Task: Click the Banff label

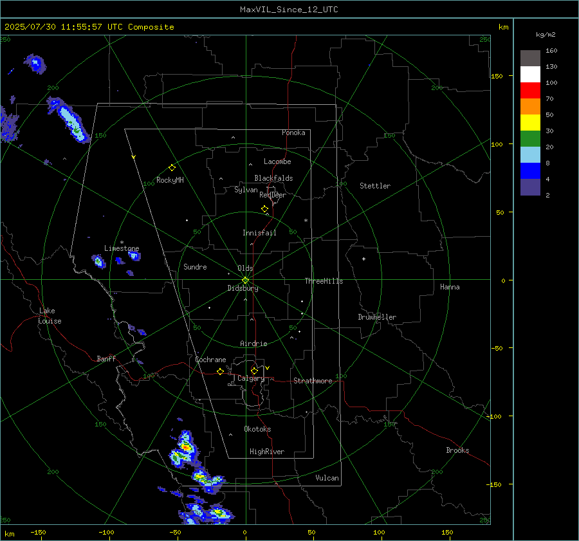Action: click(106, 359)
